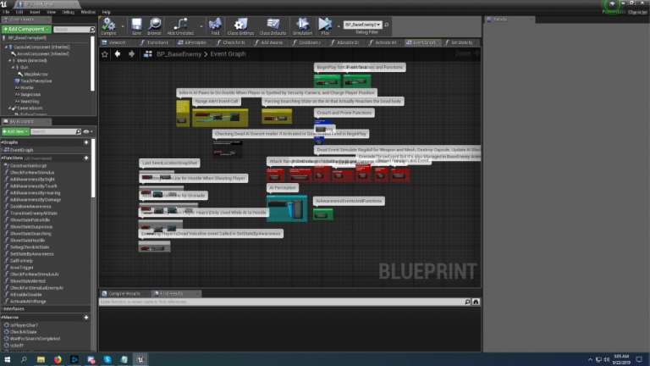Switch to the Viewport tab
This screenshot has width=650, height=366.
coord(117,42)
